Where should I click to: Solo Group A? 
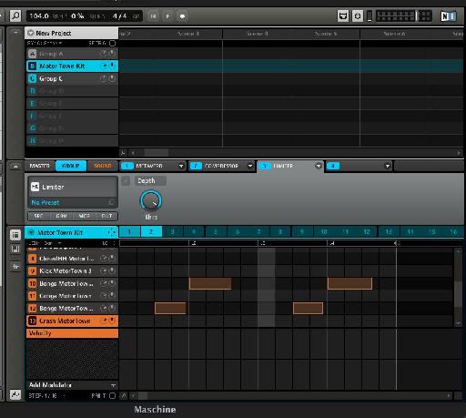pos(112,54)
